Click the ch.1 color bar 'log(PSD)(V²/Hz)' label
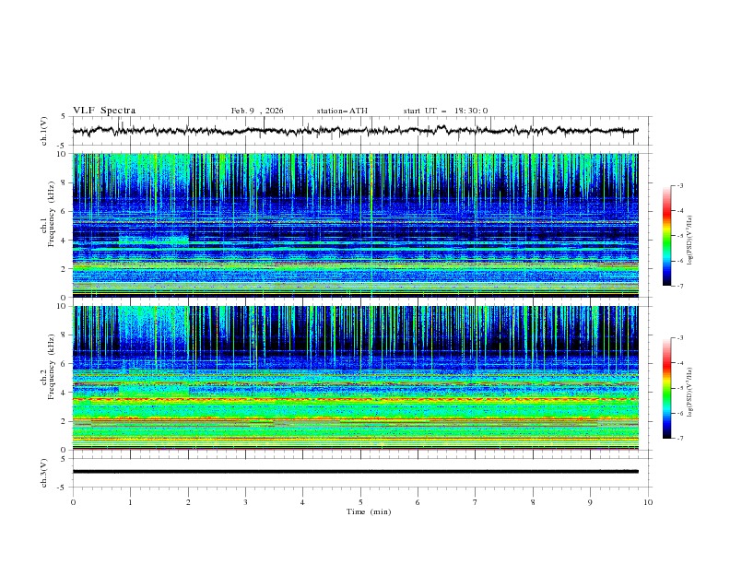 [690, 241]
